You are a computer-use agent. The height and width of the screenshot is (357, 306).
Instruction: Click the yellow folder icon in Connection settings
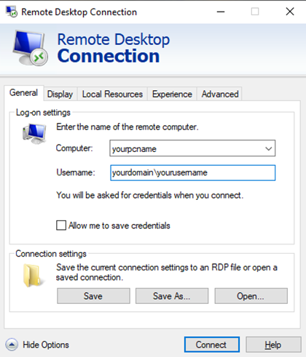33,276
